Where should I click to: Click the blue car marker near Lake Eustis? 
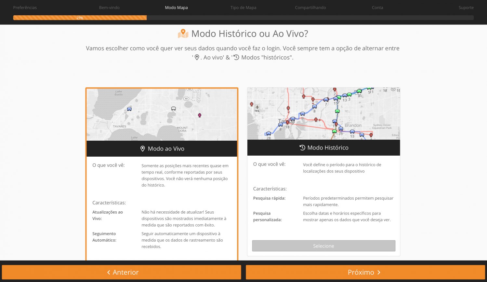[x=129, y=109]
